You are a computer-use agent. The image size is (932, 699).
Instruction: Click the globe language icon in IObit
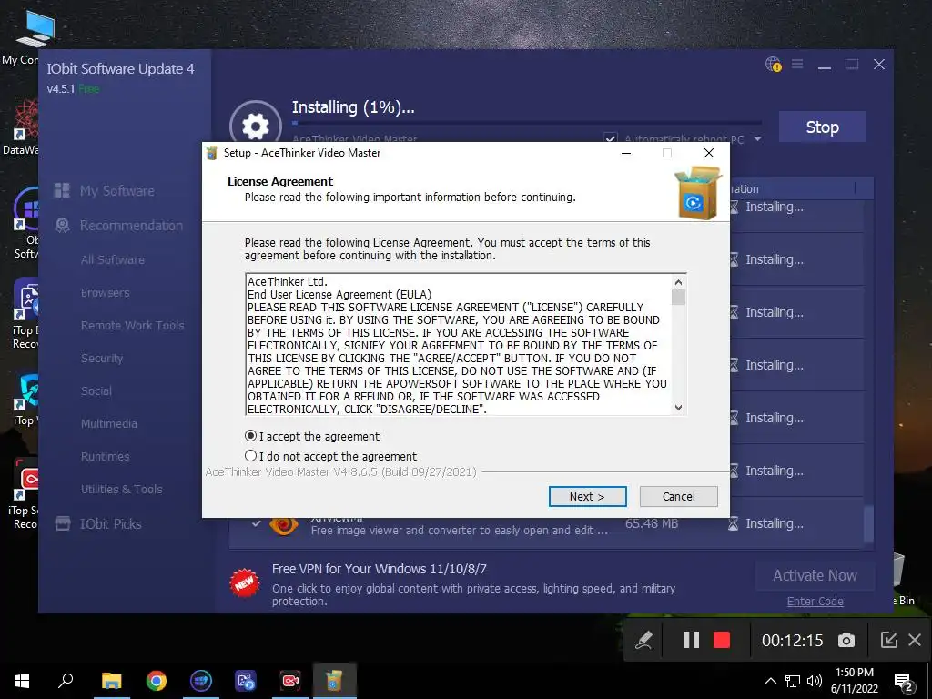(773, 64)
